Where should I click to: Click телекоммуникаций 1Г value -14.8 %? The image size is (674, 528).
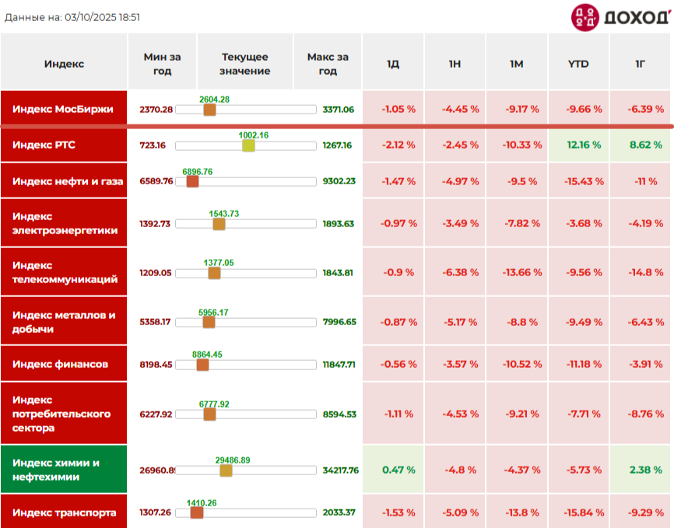646,272
